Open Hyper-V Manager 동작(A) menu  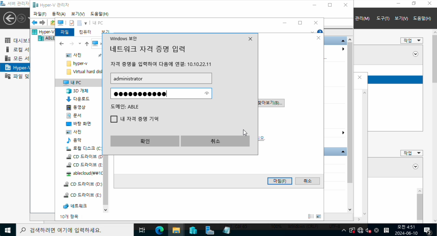coord(59,14)
